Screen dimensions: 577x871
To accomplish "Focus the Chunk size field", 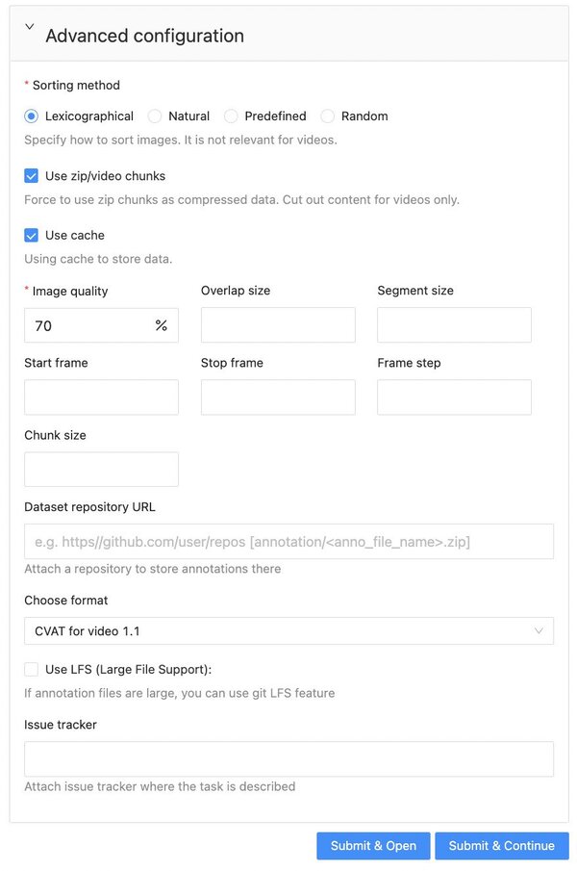I will click(101, 470).
